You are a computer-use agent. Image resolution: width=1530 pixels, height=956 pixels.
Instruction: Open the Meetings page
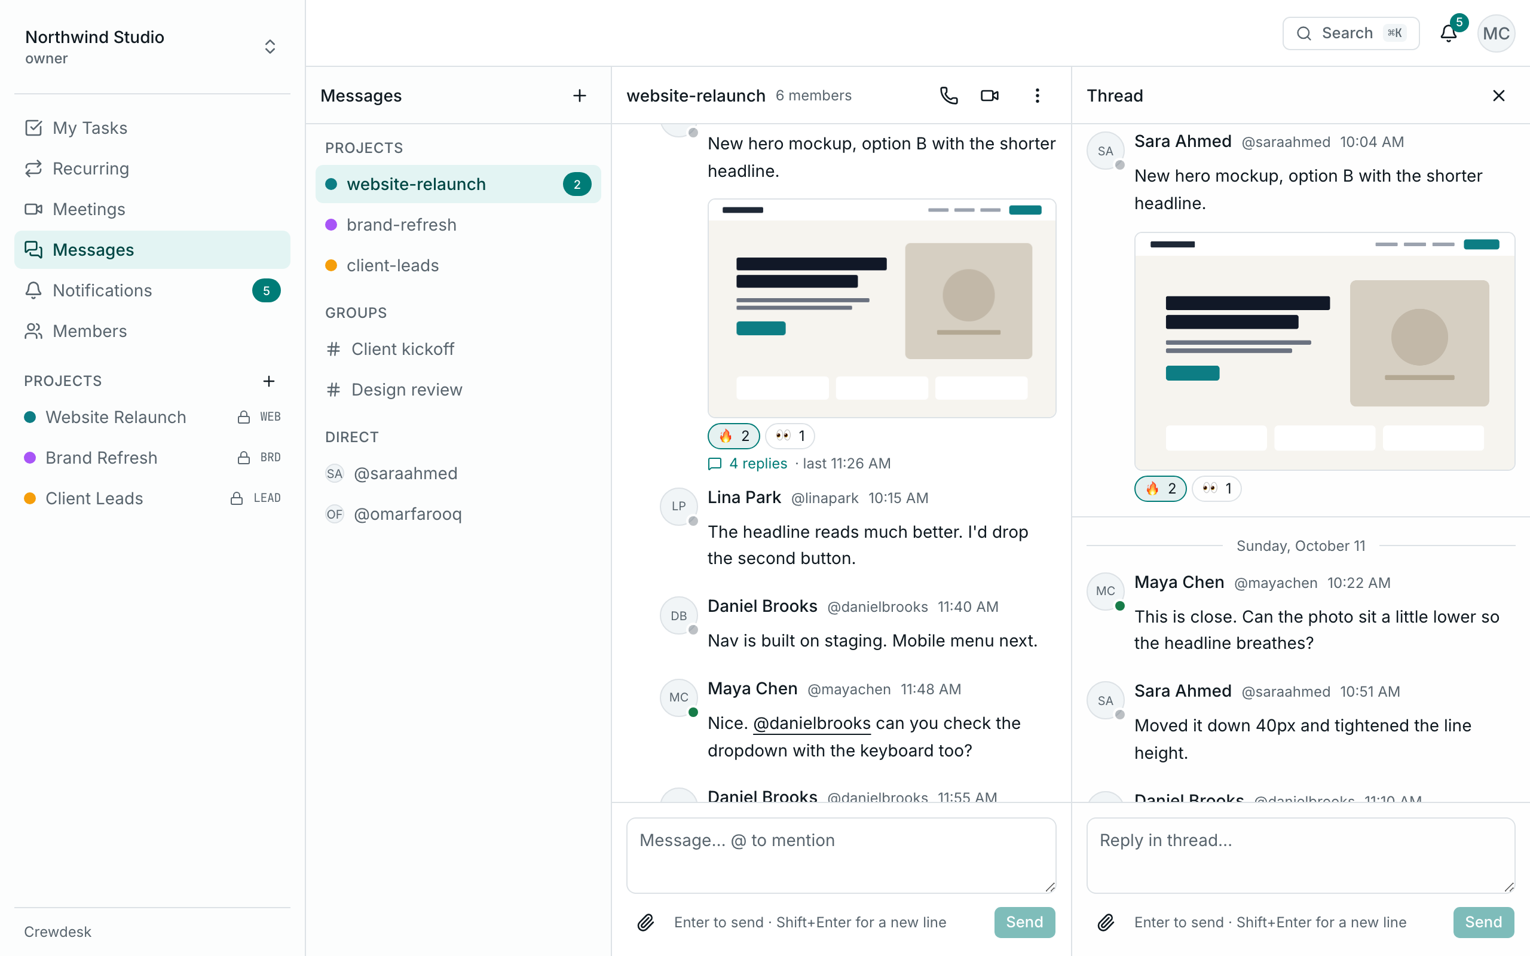point(152,209)
